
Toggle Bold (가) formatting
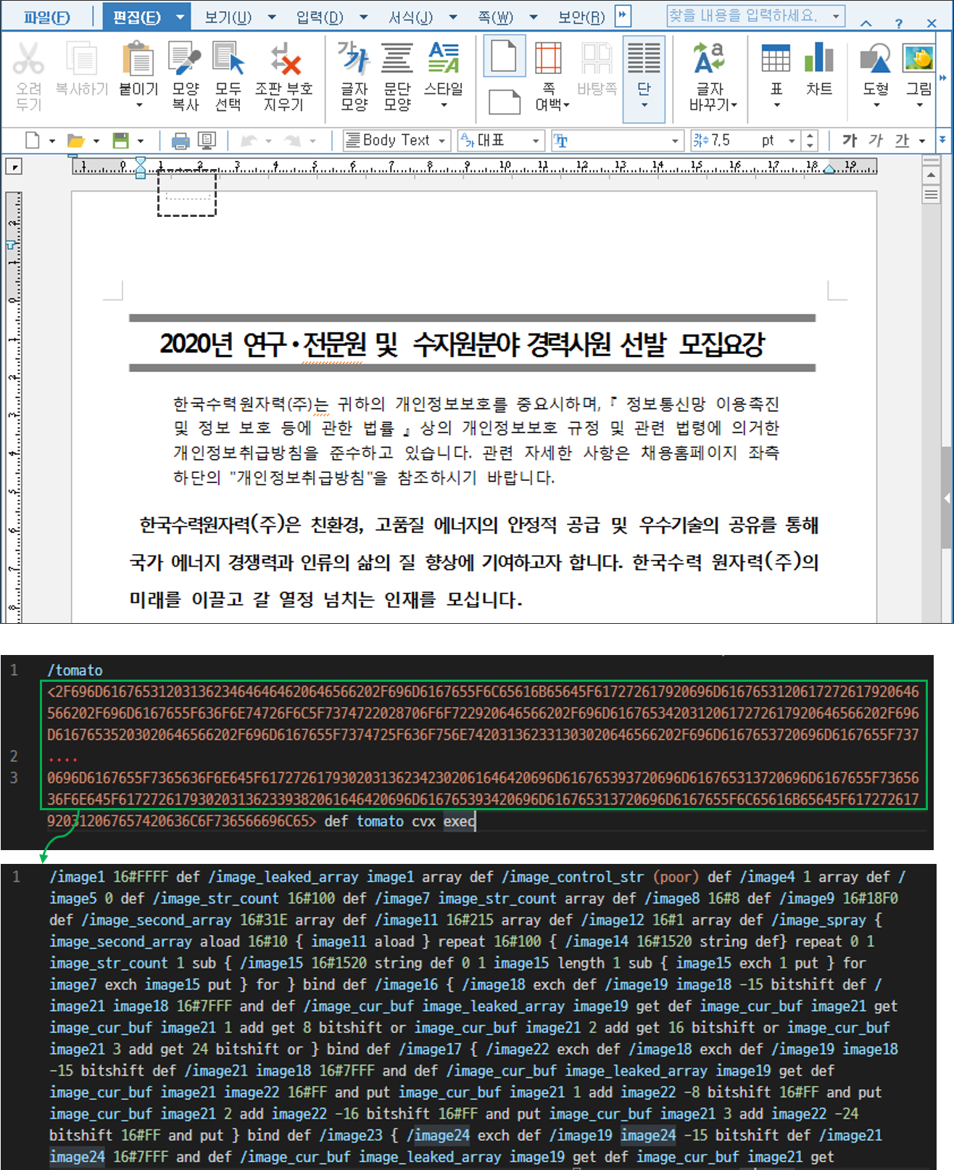coord(850,140)
